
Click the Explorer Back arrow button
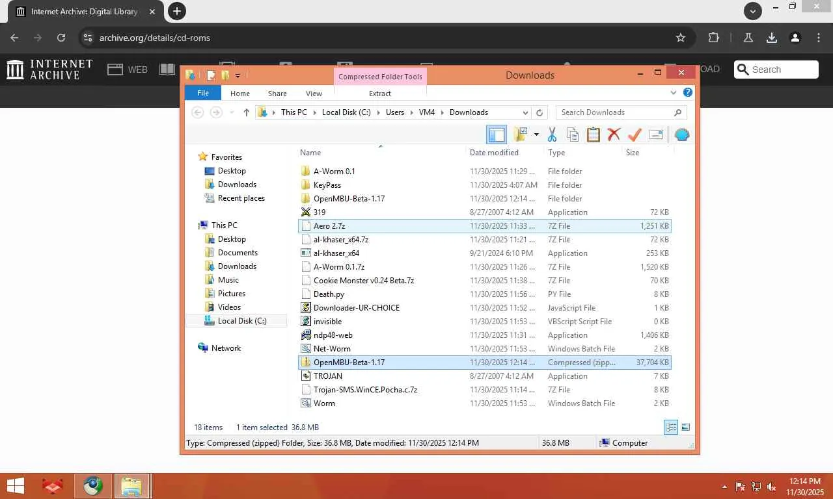coord(198,112)
